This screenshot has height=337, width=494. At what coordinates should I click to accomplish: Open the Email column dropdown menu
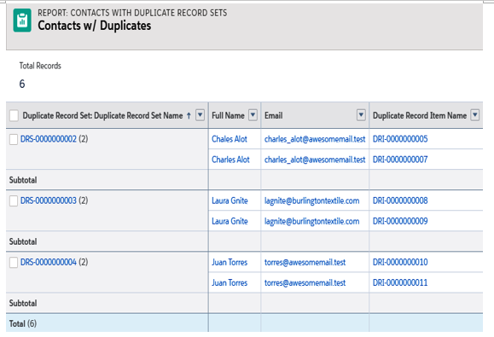click(361, 115)
